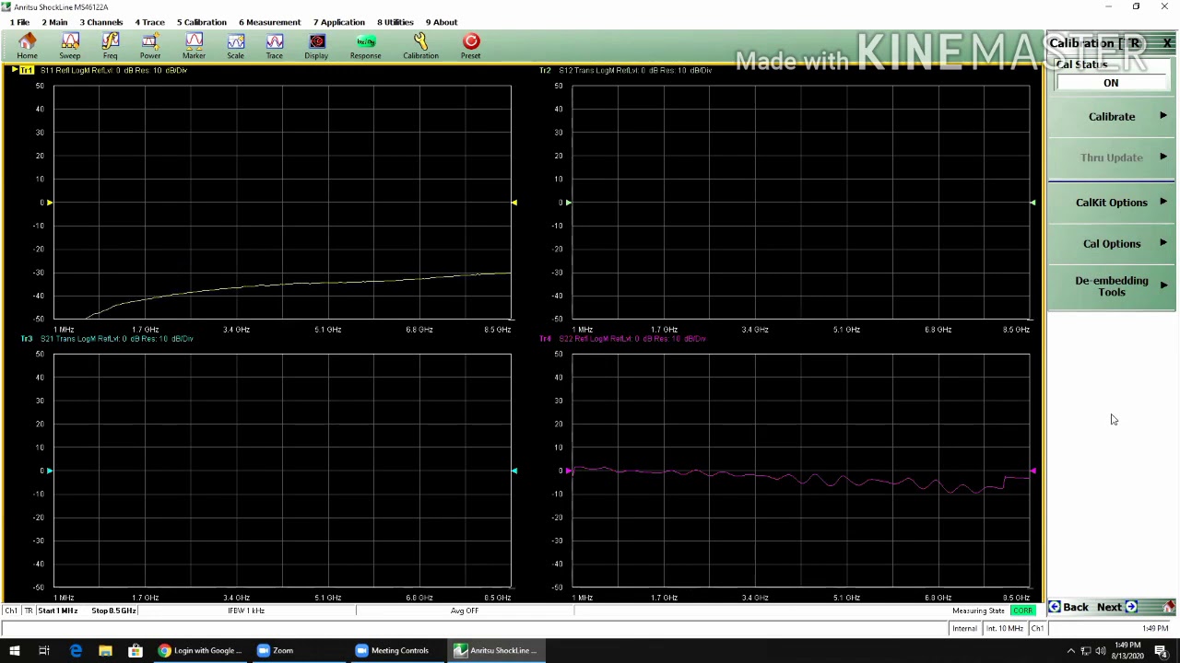The width and height of the screenshot is (1180, 663).
Task: Click the Tr3 cyan reference level marker
Action: pos(50,471)
